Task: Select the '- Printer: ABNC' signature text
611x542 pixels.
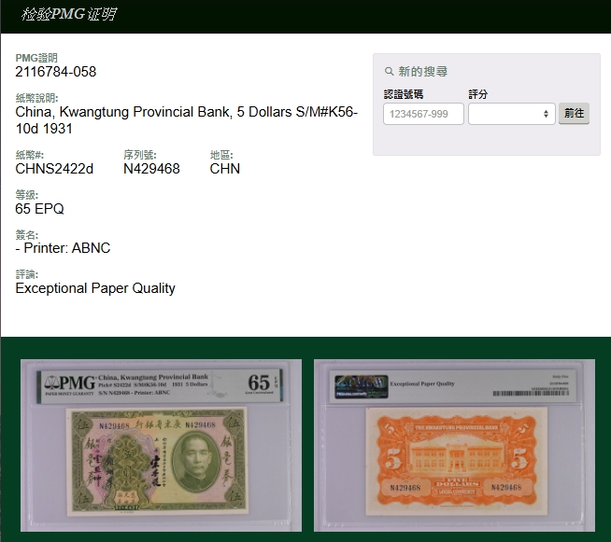Action: click(x=63, y=248)
